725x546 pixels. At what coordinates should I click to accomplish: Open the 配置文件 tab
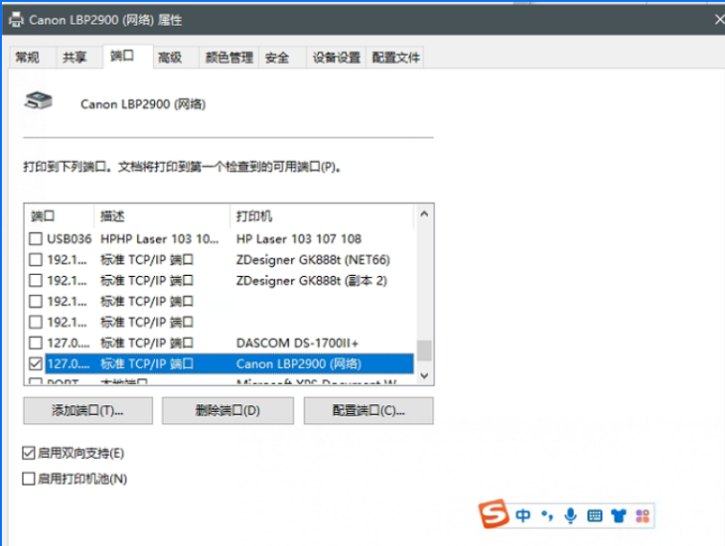pyautogui.click(x=396, y=57)
